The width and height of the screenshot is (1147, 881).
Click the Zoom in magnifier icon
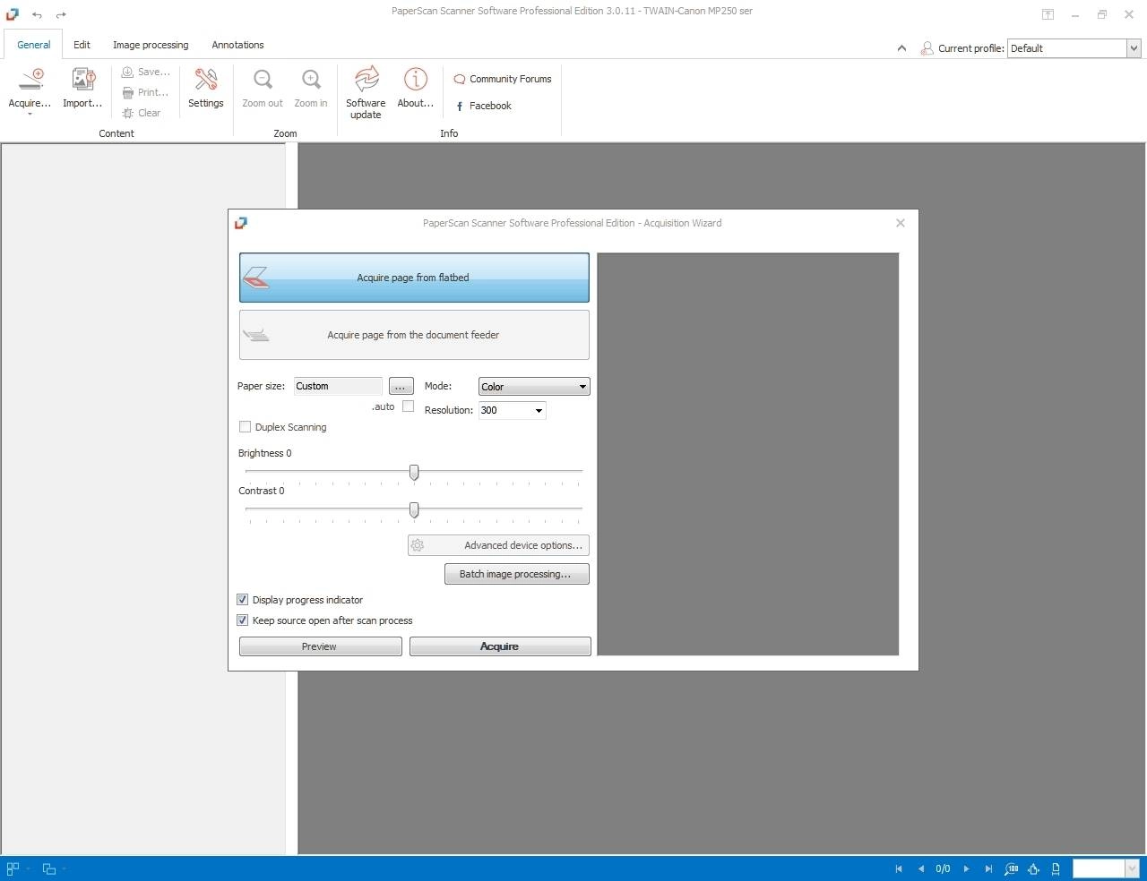pyautogui.click(x=311, y=80)
